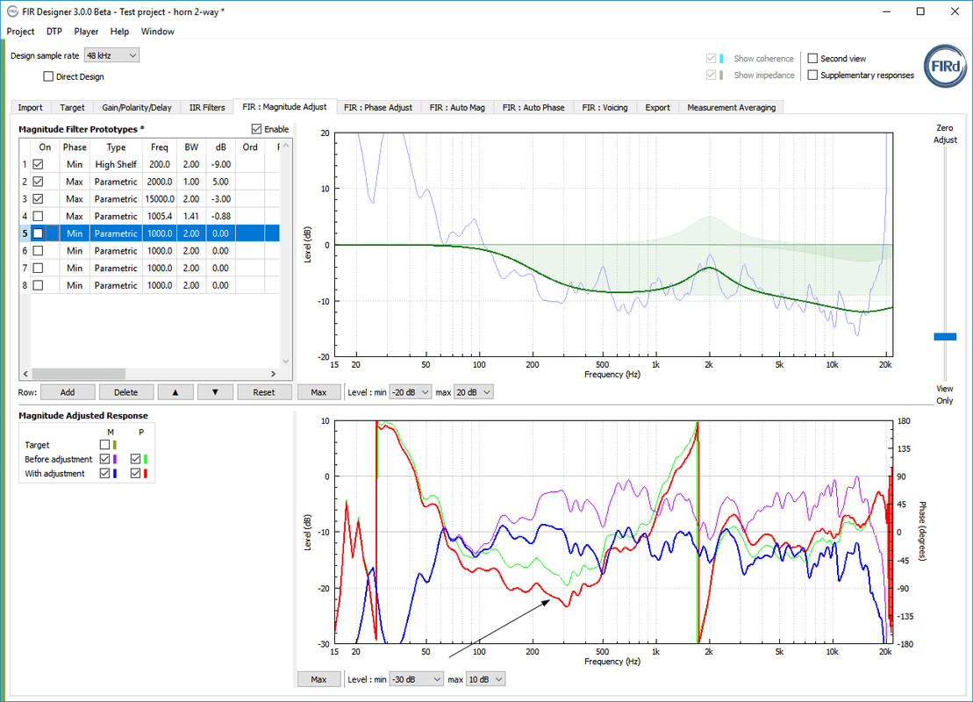The height and width of the screenshot is (702, 973).
Task: Turn on the filter in row 4
Action: 37,216
